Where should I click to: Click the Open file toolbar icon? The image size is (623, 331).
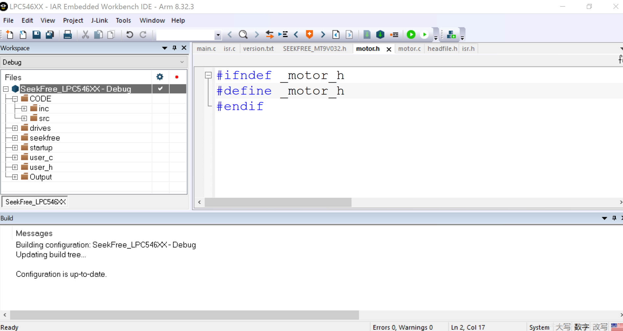(x=23, y=34)
